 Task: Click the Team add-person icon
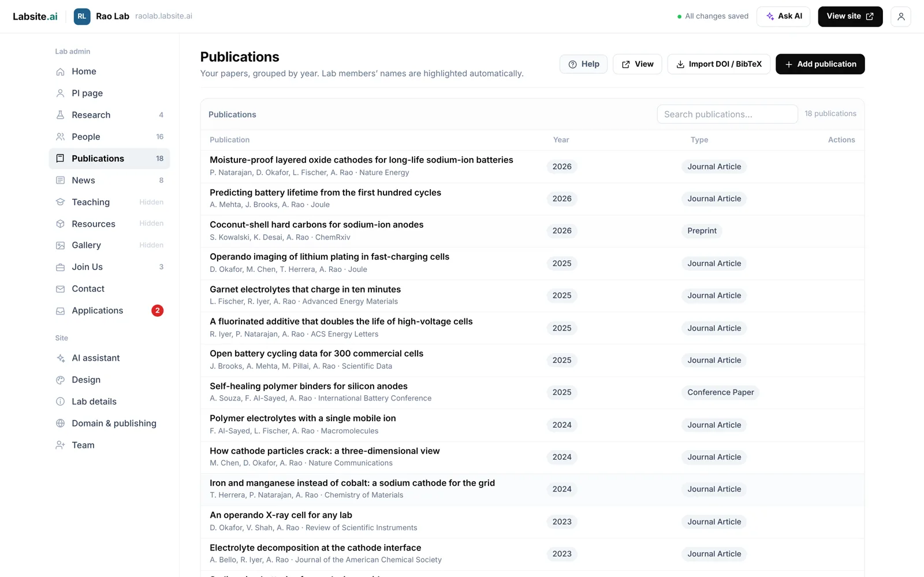[60, 445]
